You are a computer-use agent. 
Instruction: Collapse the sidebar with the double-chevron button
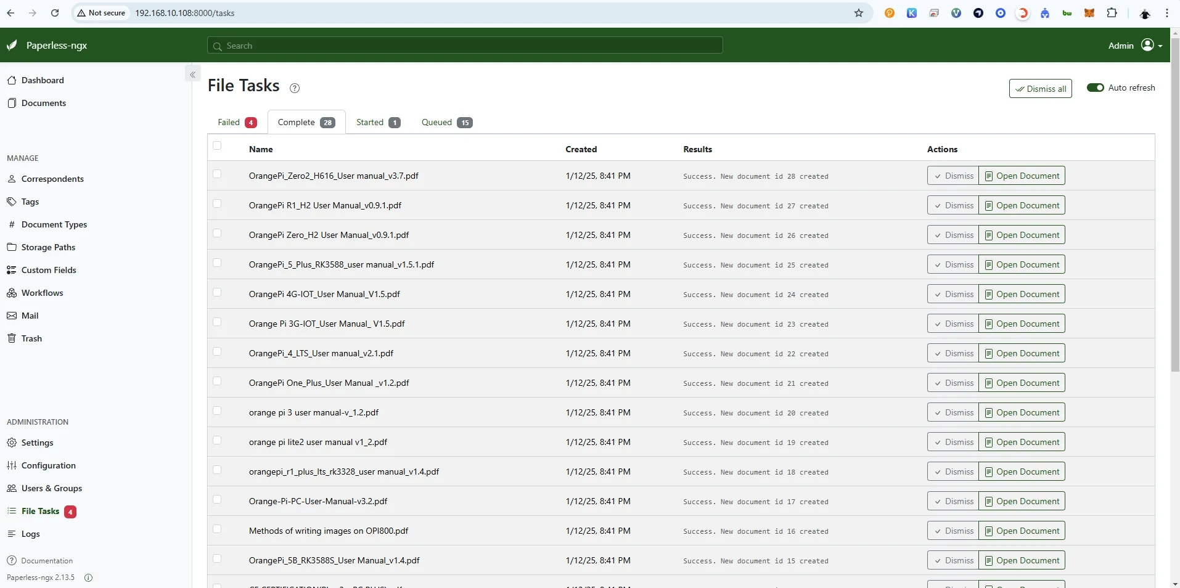tap(192, 75)
